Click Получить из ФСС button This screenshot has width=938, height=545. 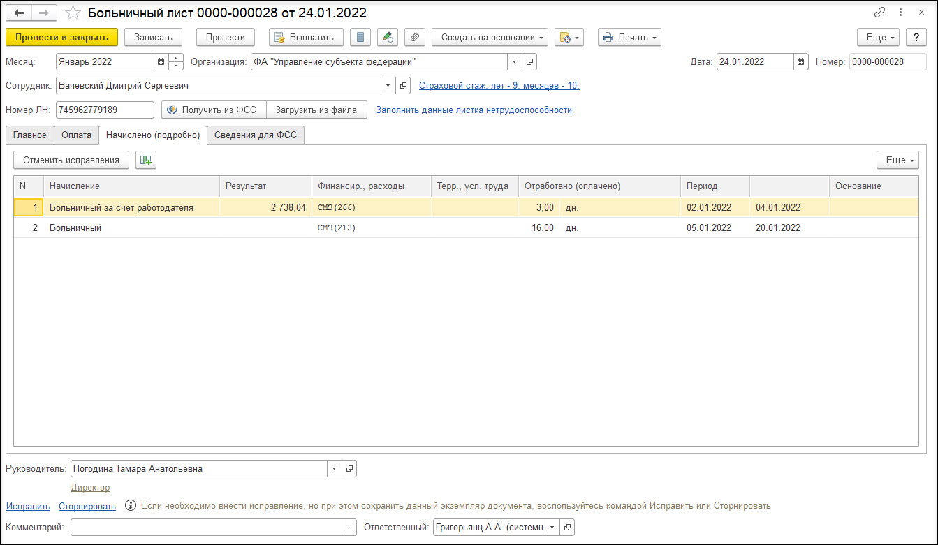point(214,110)
